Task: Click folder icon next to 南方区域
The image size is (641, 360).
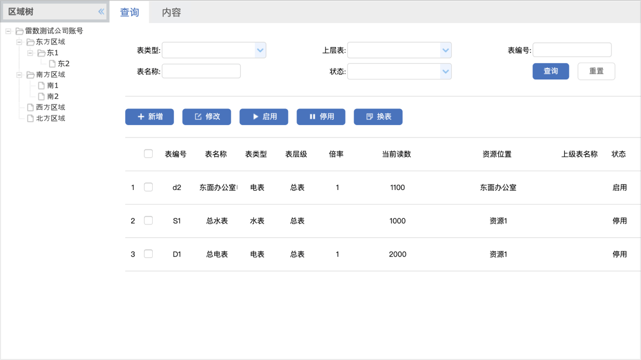Action: click(x=31, y=75)
